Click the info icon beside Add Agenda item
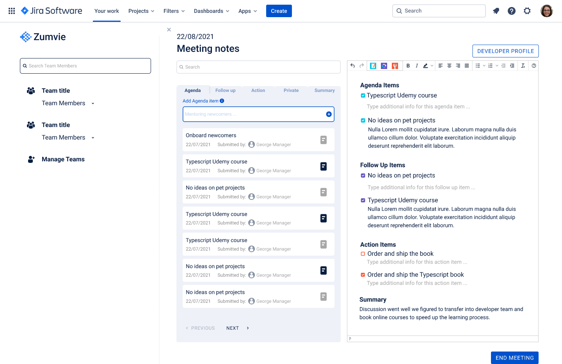The image size is (562, 364). click(222, 101)
